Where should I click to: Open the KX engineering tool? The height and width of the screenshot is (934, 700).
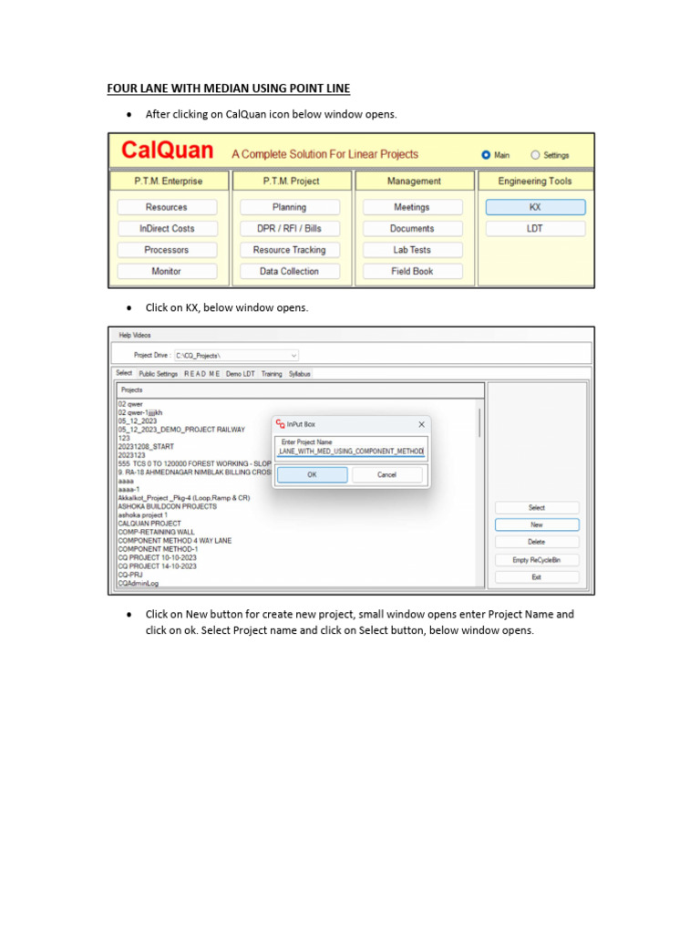535,207
